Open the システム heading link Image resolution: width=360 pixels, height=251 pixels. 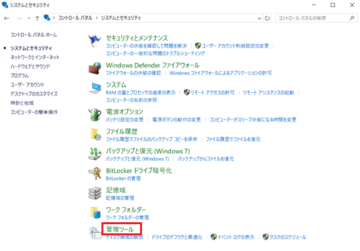tap(116, 85)
